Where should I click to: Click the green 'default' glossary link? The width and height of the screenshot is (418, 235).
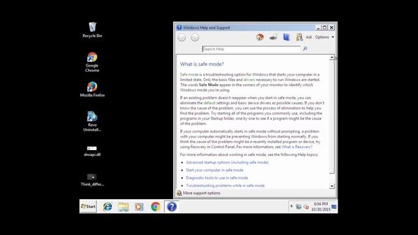209,103
